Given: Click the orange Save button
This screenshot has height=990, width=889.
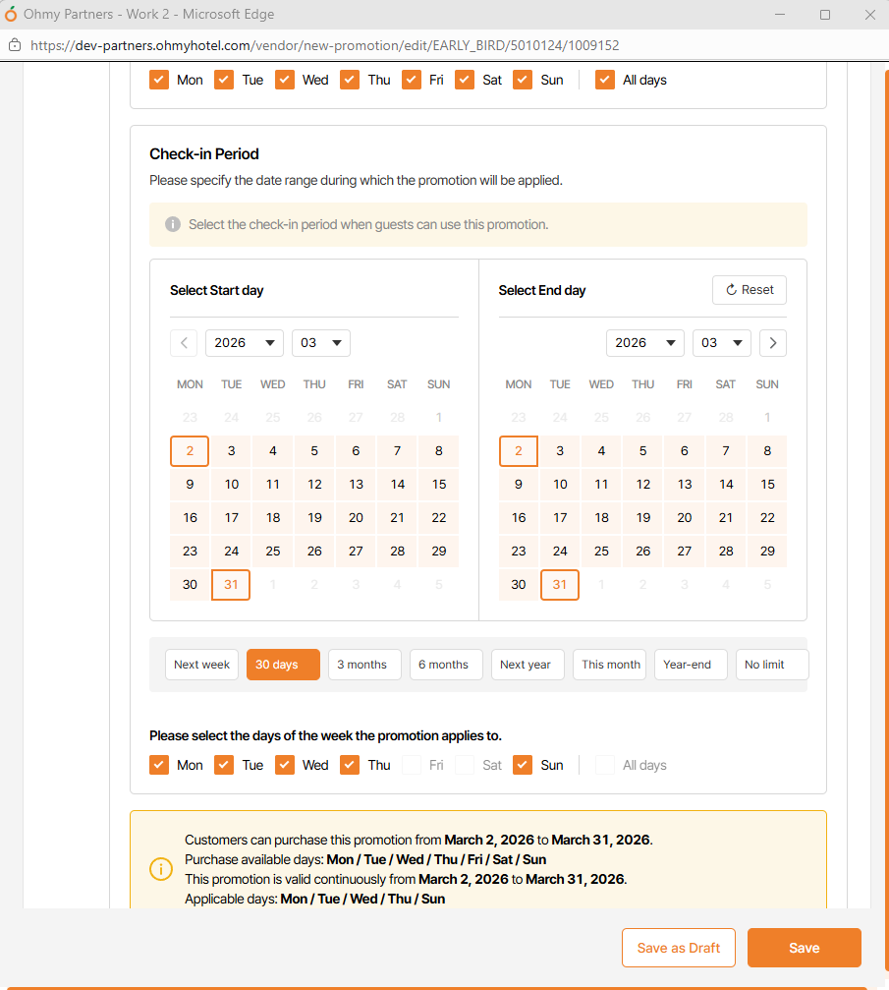Looking at the screenshot, I should (x=804, y=948).
